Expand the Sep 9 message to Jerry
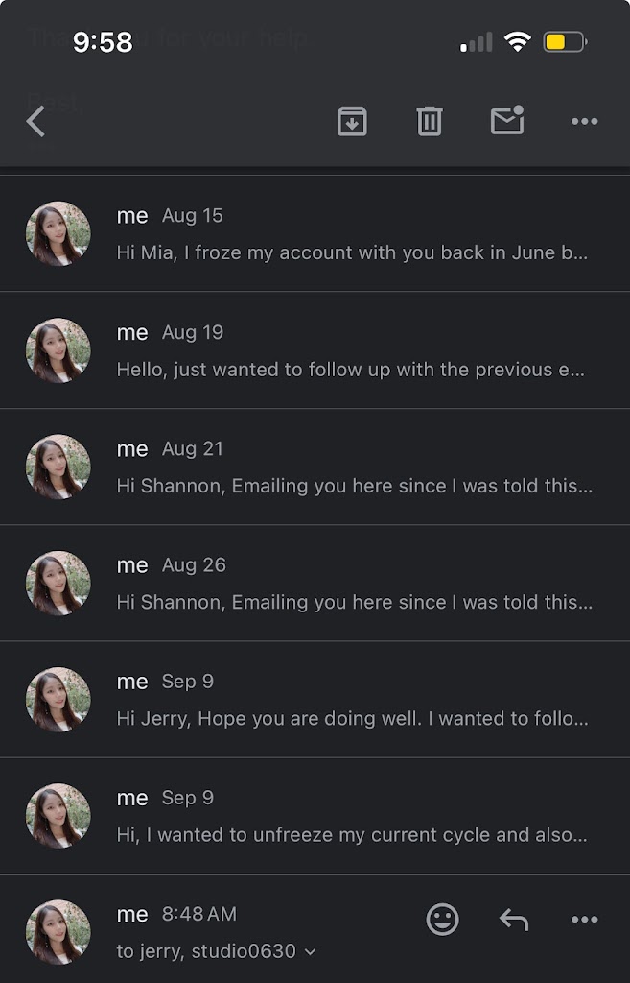630x983 pixels. [x=351, y=718]
